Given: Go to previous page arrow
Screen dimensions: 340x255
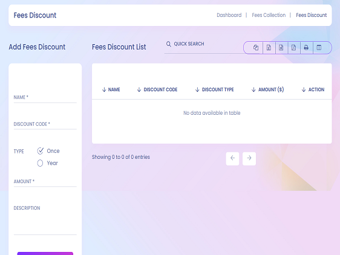Looking at the screenshot, I should pos(232,158).
